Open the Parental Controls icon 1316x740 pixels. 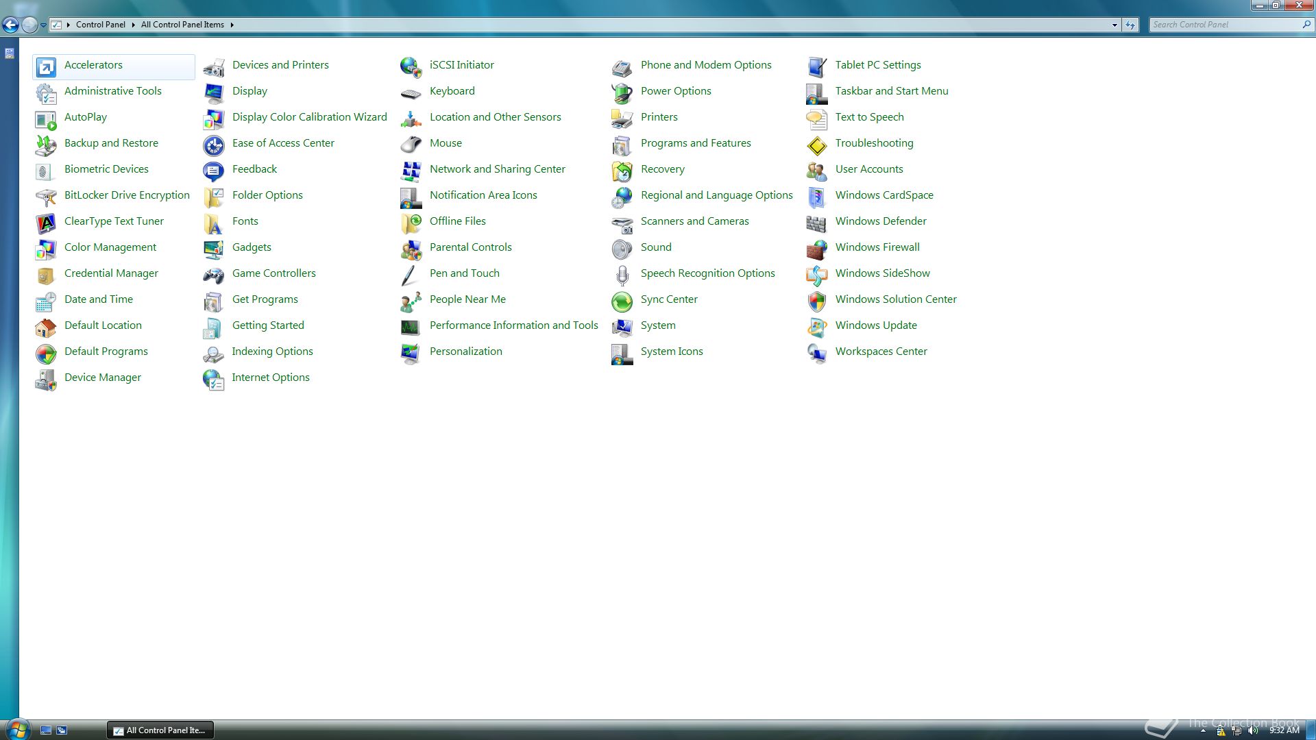point(411,249)
